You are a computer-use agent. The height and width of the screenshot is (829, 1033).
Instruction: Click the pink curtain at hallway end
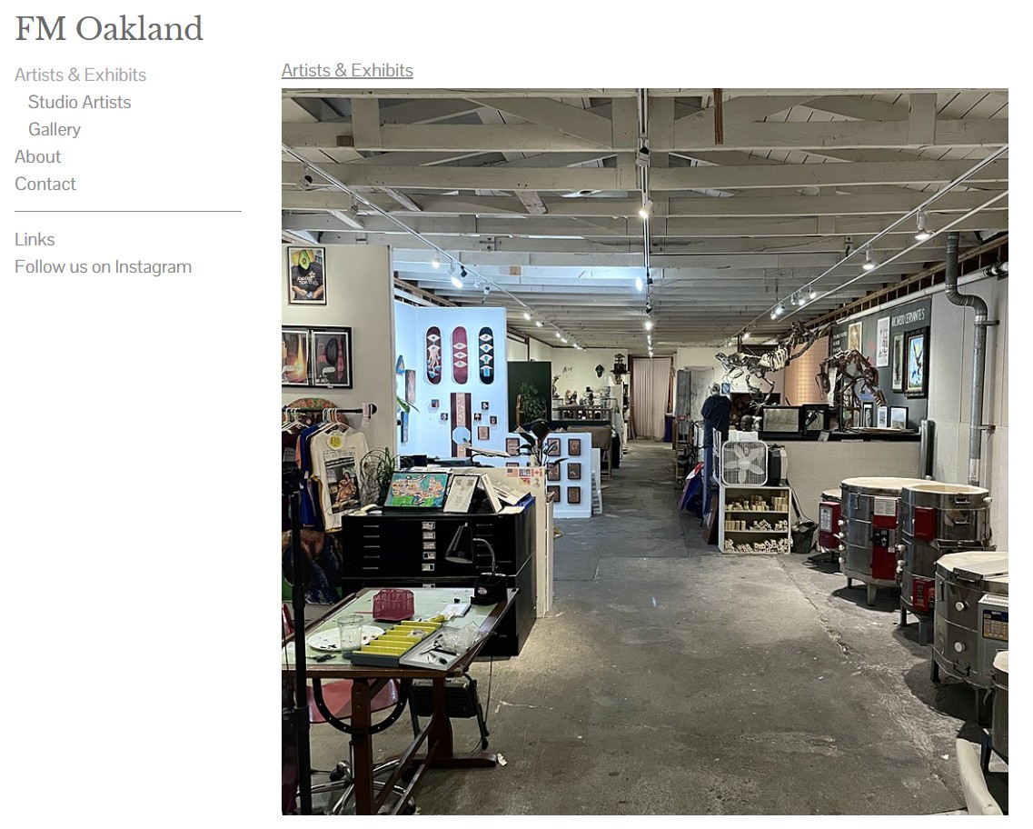pyautogui.click(x=651, y=398)
